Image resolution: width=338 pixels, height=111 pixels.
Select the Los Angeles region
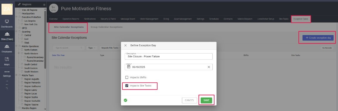pyautogui.click(x=30, y=21)
